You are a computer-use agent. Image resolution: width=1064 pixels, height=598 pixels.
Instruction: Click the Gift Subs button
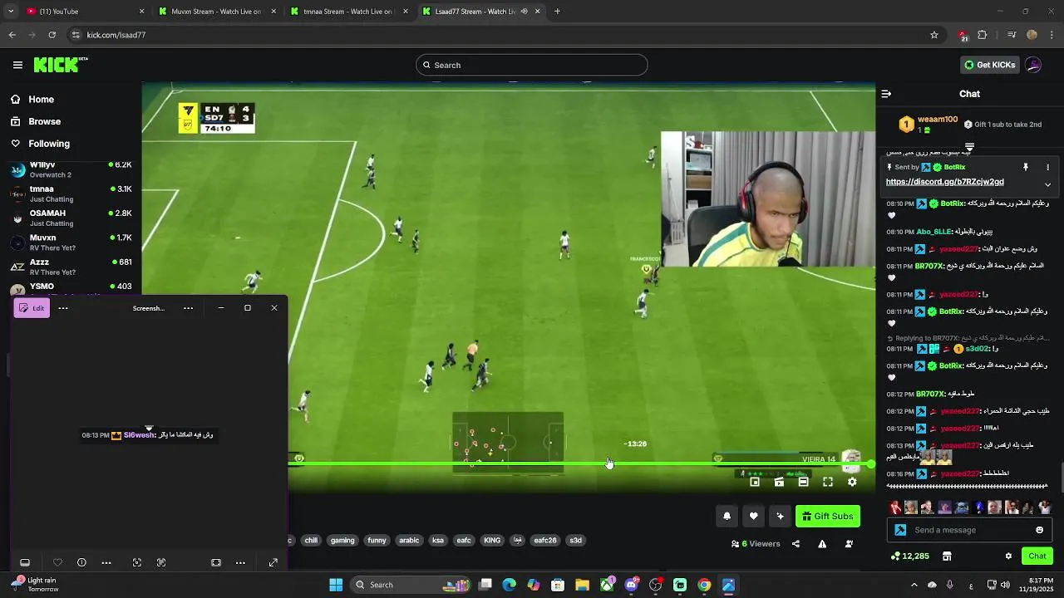point(827,516)
